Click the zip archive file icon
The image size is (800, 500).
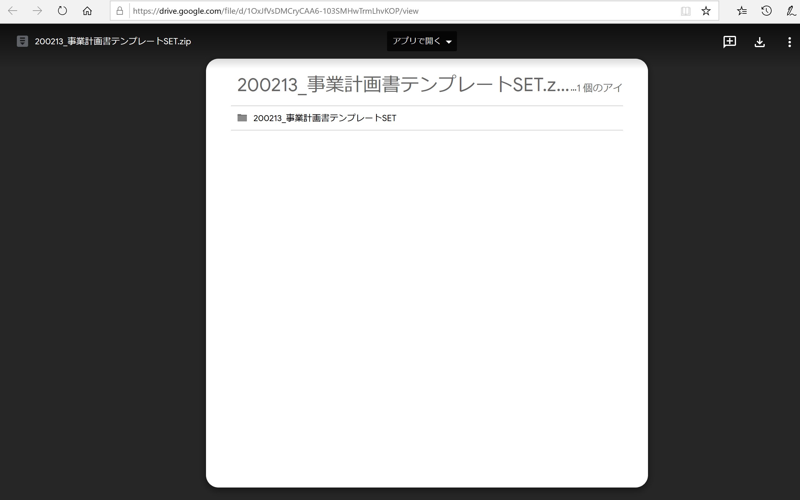point(22,41)
